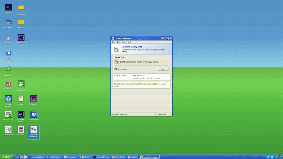The image size is (283, 159).
Task: Click the network tray icon
Action: (x=268, y=157)
